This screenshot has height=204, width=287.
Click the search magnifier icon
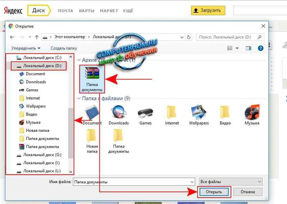pyautogui.click(x=259, y=37)
